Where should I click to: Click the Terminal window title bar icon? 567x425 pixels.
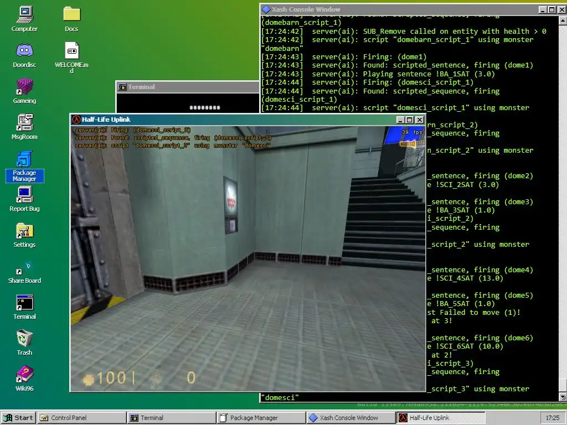click(122, 87)
